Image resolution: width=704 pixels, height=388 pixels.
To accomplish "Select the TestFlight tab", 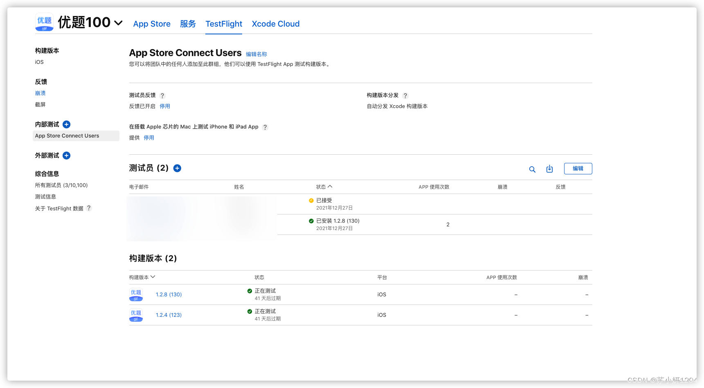I will pos(224,24).
